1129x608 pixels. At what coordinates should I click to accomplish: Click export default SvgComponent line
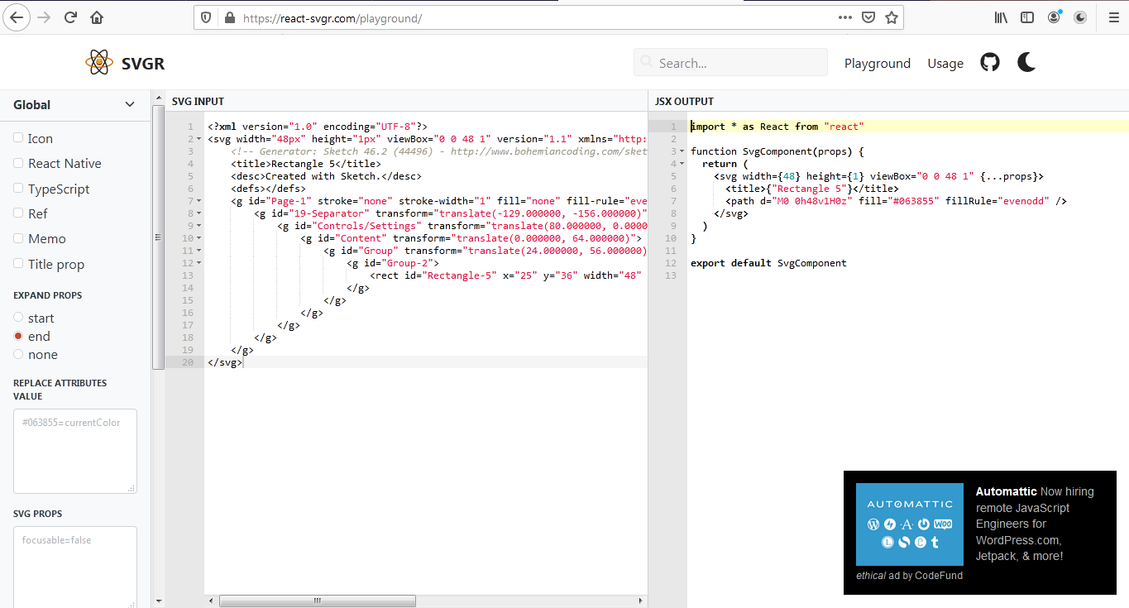[x=768, y=263]
